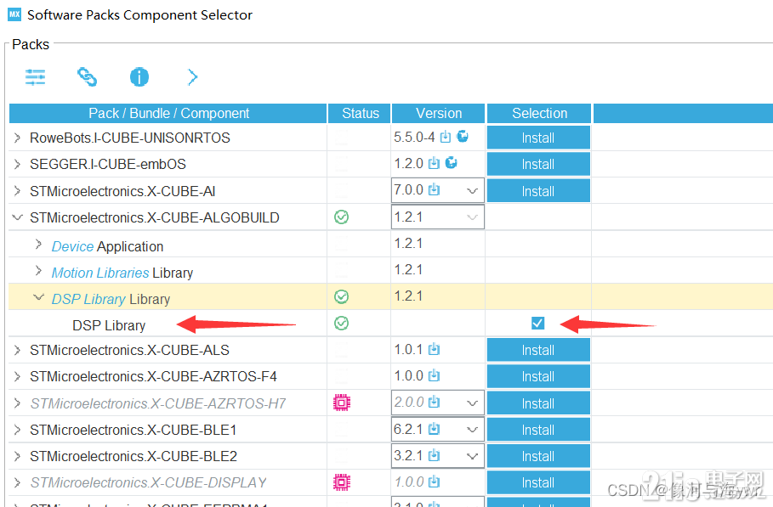Click the Status column header
This screenshot has height=507, width=773.
click(360, 113)
